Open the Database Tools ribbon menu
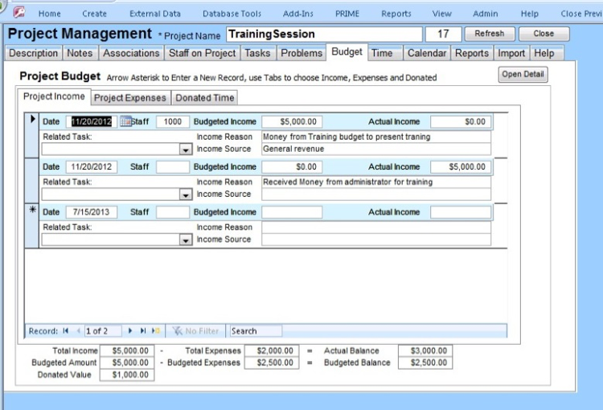603x410 pixels. (232, 14)
